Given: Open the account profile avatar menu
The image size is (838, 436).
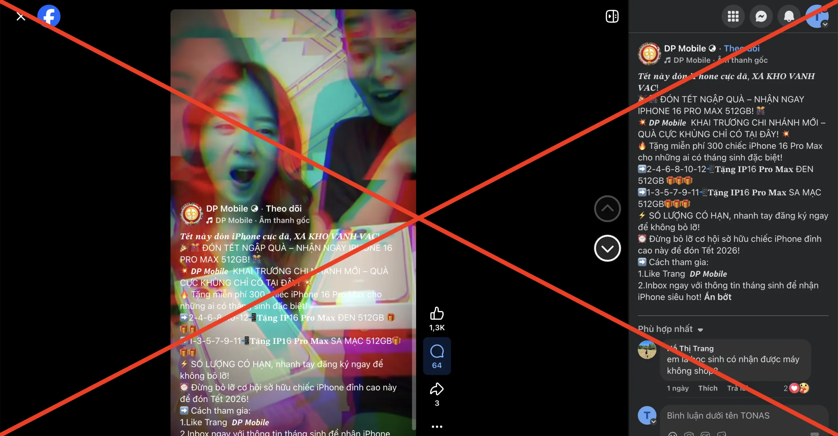Looking at the screenshot, I should [x=817, y=16].
